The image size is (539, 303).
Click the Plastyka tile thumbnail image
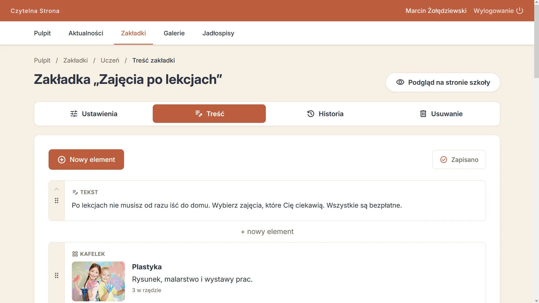point(98,281)
